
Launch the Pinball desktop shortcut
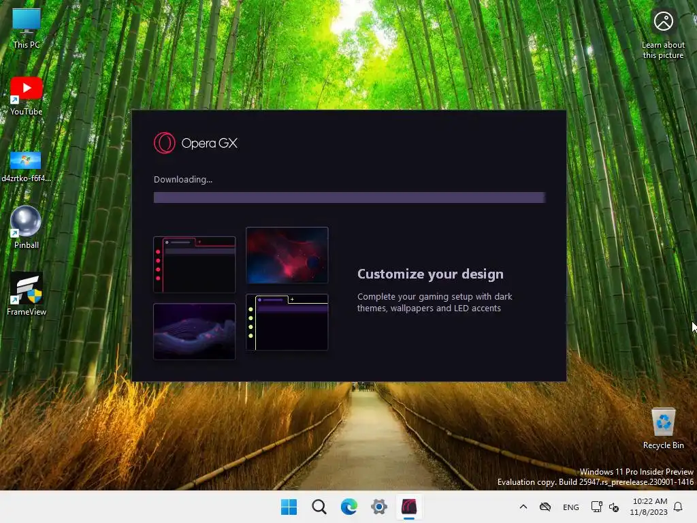click(26, 227)
